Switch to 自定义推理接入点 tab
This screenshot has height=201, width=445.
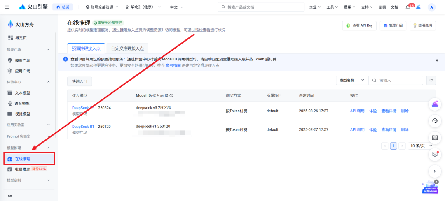[x=127, y=49]
